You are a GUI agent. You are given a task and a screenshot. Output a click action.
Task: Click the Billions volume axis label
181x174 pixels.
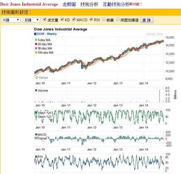point(175,95)
